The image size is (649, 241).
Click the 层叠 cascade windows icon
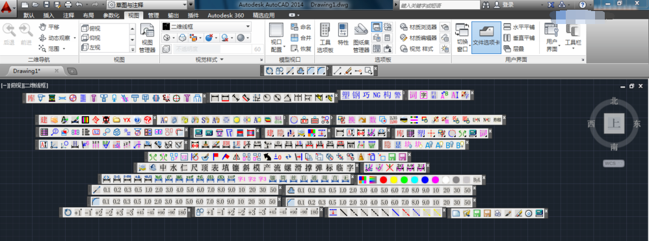pos(514,49)
